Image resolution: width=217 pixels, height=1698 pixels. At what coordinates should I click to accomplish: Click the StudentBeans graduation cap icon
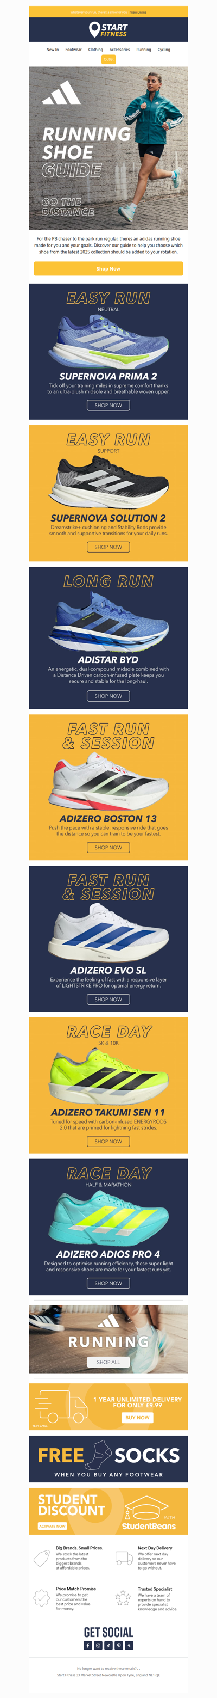(143, 1507)
